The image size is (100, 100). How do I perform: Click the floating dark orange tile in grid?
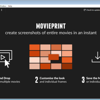tap(54, 57)
